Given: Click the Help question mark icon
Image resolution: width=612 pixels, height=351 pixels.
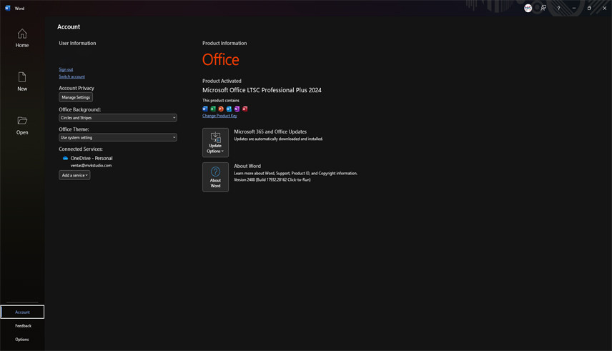Looking at the screenshot, I should click(x=558, y=8).
